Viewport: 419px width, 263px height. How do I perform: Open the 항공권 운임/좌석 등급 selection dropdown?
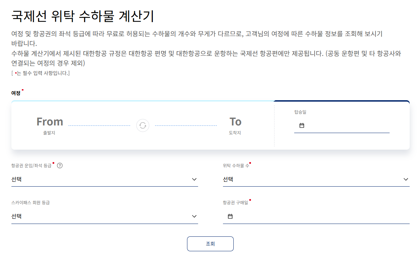(x=104, y=179)
